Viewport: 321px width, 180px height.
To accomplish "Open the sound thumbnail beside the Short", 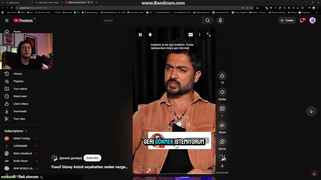I will point(222,158).
